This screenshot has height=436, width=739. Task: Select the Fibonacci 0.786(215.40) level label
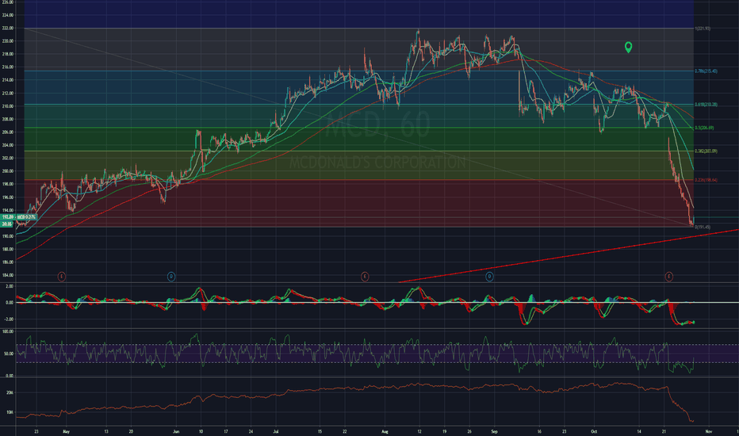(706, 71)
